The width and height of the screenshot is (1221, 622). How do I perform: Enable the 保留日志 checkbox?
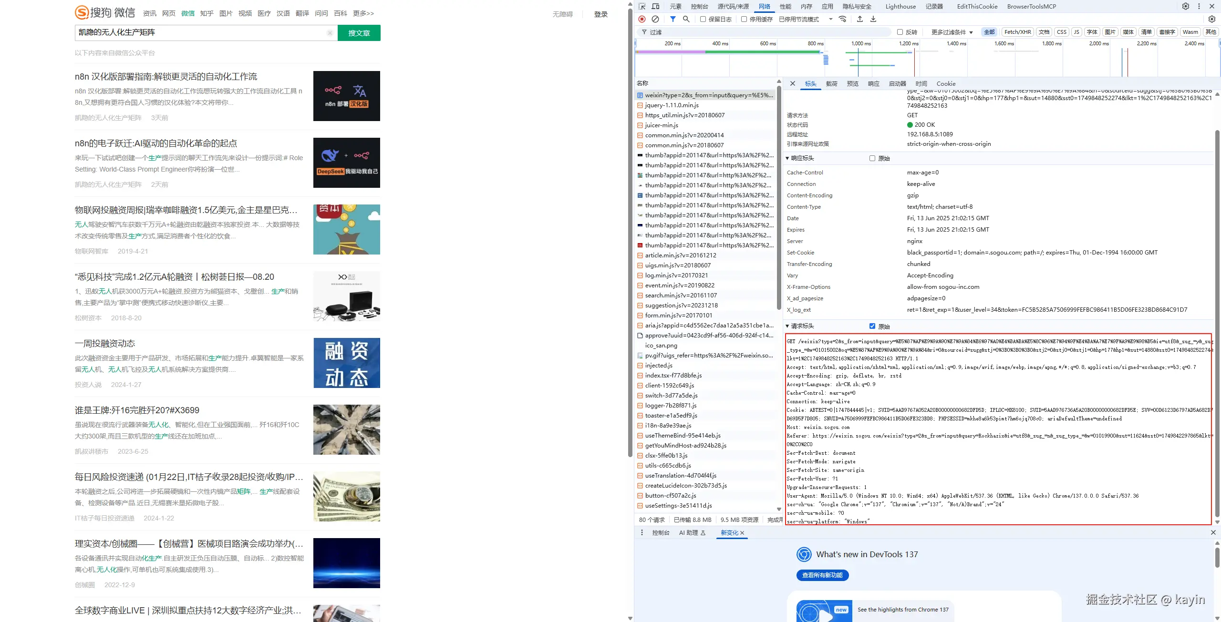tap(703, 19)
